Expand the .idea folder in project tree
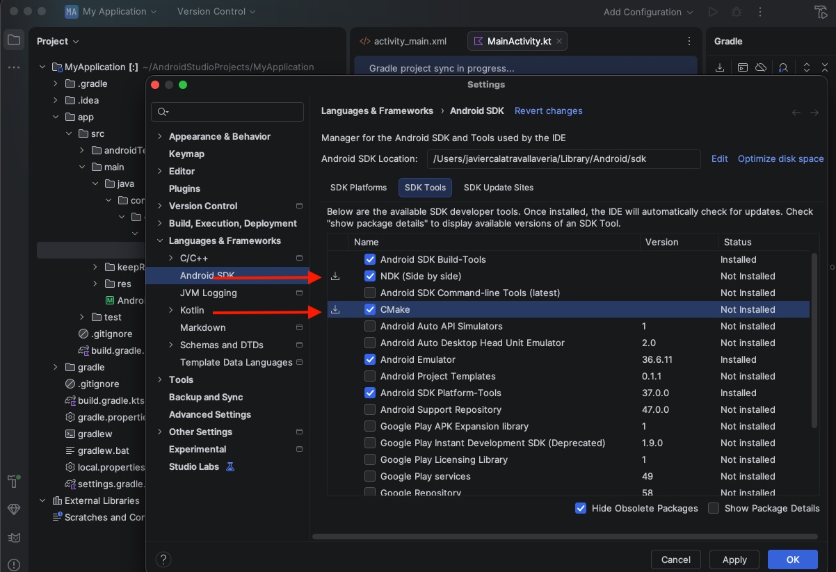This screenshot has width=836, height=572. pyautogui.click(x=56, y=100)
